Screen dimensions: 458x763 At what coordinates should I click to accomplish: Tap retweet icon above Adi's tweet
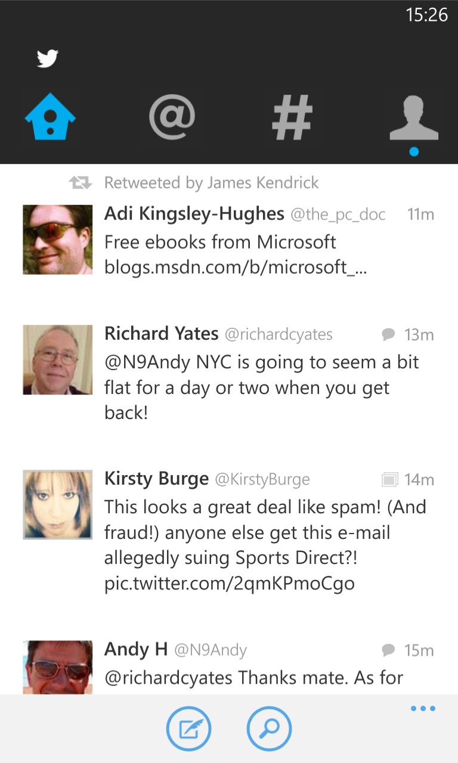coord(81,183)
